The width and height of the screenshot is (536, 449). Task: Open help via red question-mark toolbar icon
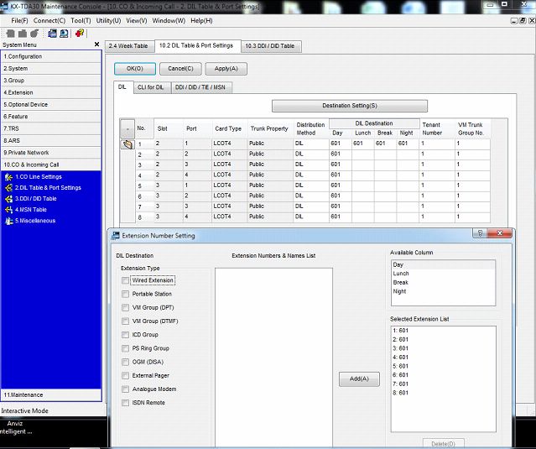pos(80,34)
